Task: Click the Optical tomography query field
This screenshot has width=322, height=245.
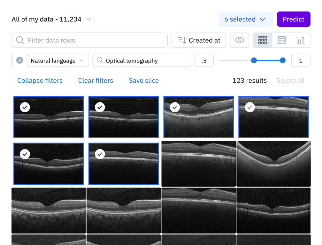Action: 142,61
